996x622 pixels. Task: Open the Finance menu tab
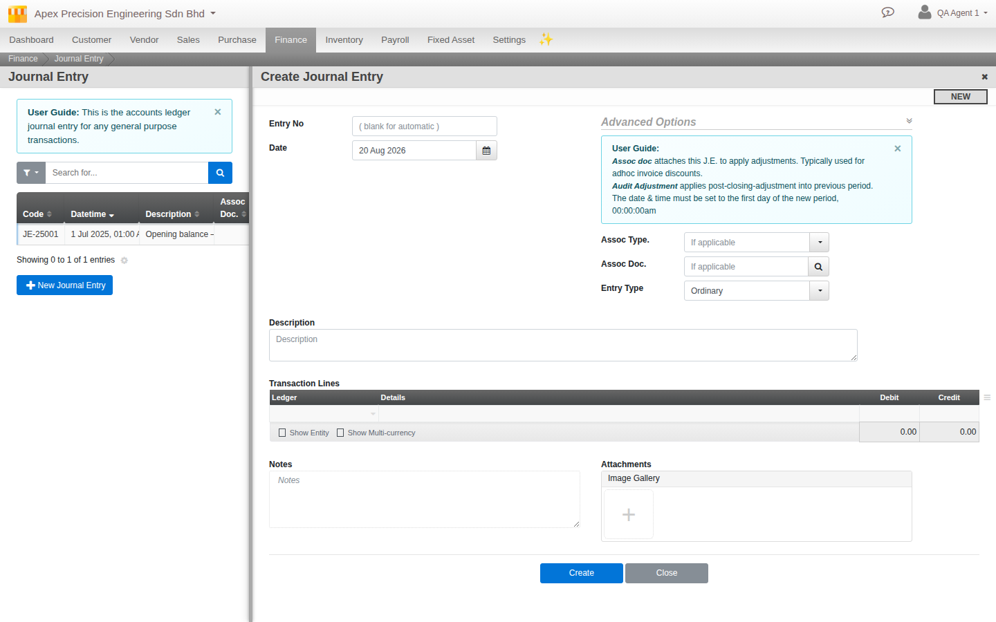290,40
